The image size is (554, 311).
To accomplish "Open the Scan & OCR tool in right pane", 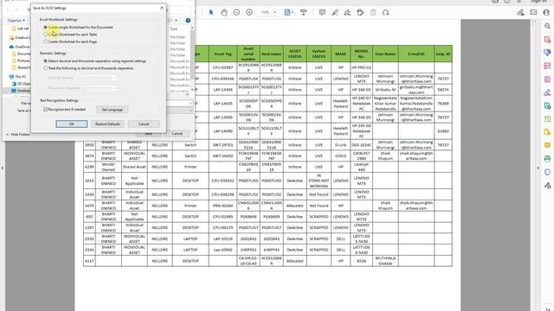I will click(547, 159).
